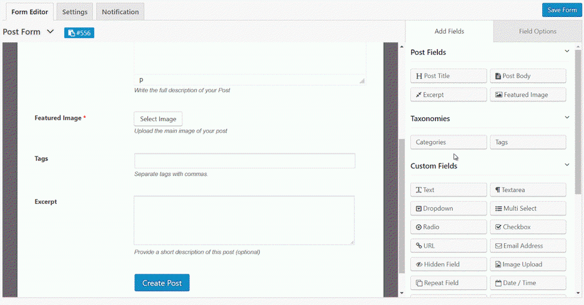This screenshot has width=584, height=305.
Task: Open the Post Form name dropdown
Action: pos(50,32)
